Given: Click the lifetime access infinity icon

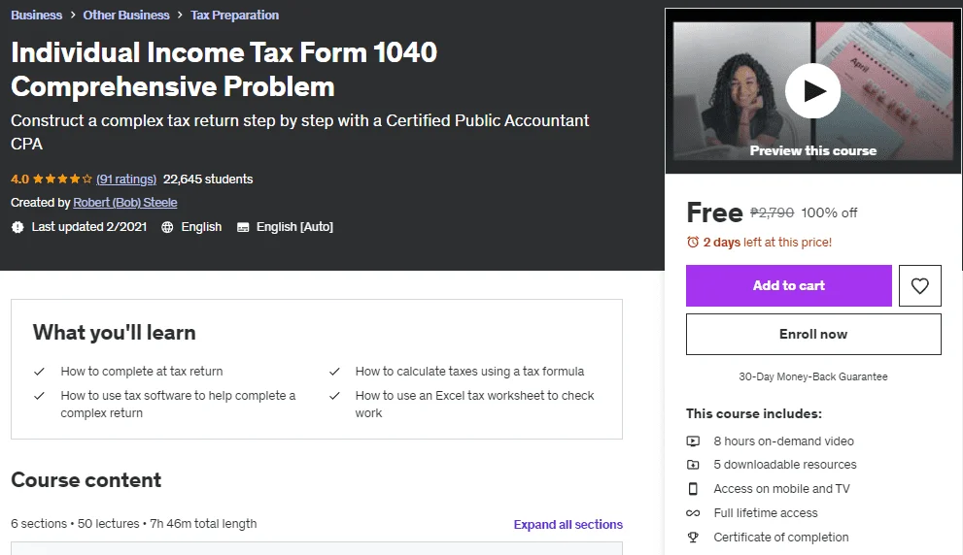Looking at the screenshot, I should [x=693, y=513].
